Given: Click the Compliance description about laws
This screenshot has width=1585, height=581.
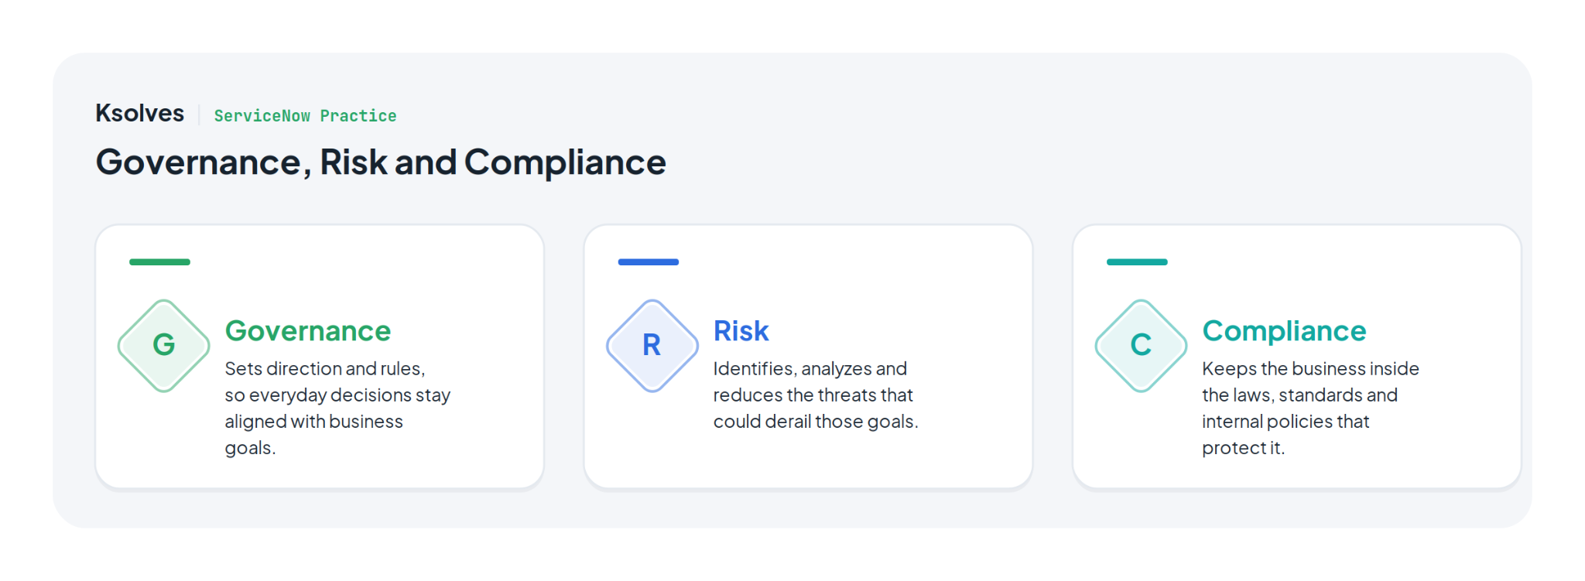Looking at the screenshot, I should (1310, 408).
